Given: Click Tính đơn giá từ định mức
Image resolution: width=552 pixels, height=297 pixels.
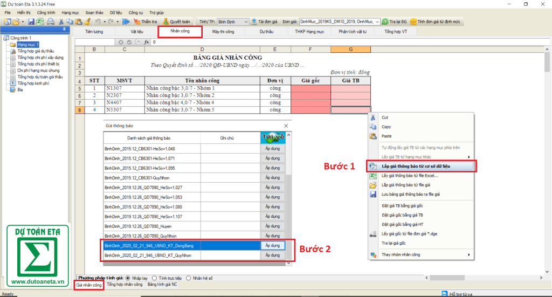Looking at the screenshot, I should [435, 22].
